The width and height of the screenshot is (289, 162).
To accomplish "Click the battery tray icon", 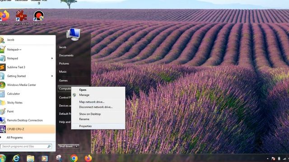I will coord(279,158).
